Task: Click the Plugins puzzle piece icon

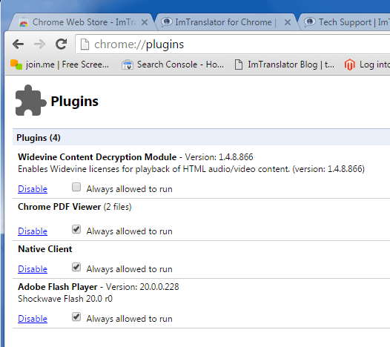Action: 30,101
